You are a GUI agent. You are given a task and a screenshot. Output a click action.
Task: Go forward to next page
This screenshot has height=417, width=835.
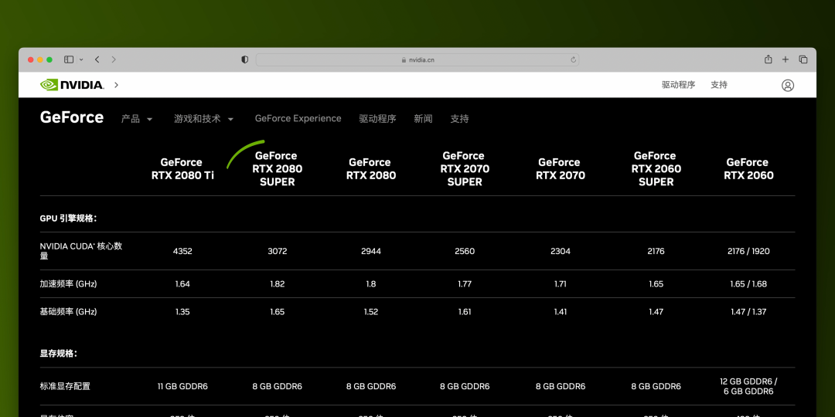tap(114, 59)
